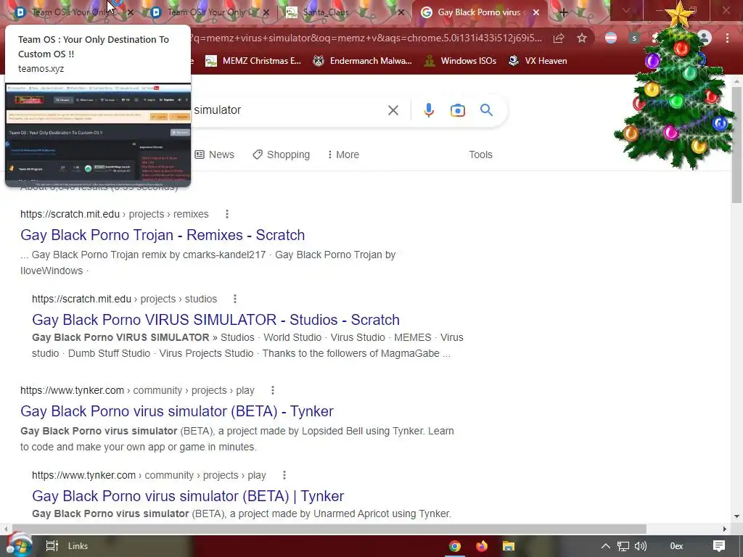Start voice search with microphone icon
Image resolution: width=743 pixels, height=557 pixels.
pyautogui.click(x=428, y=110)
